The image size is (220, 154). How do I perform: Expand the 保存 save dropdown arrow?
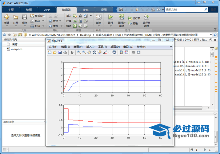[25, 26]
